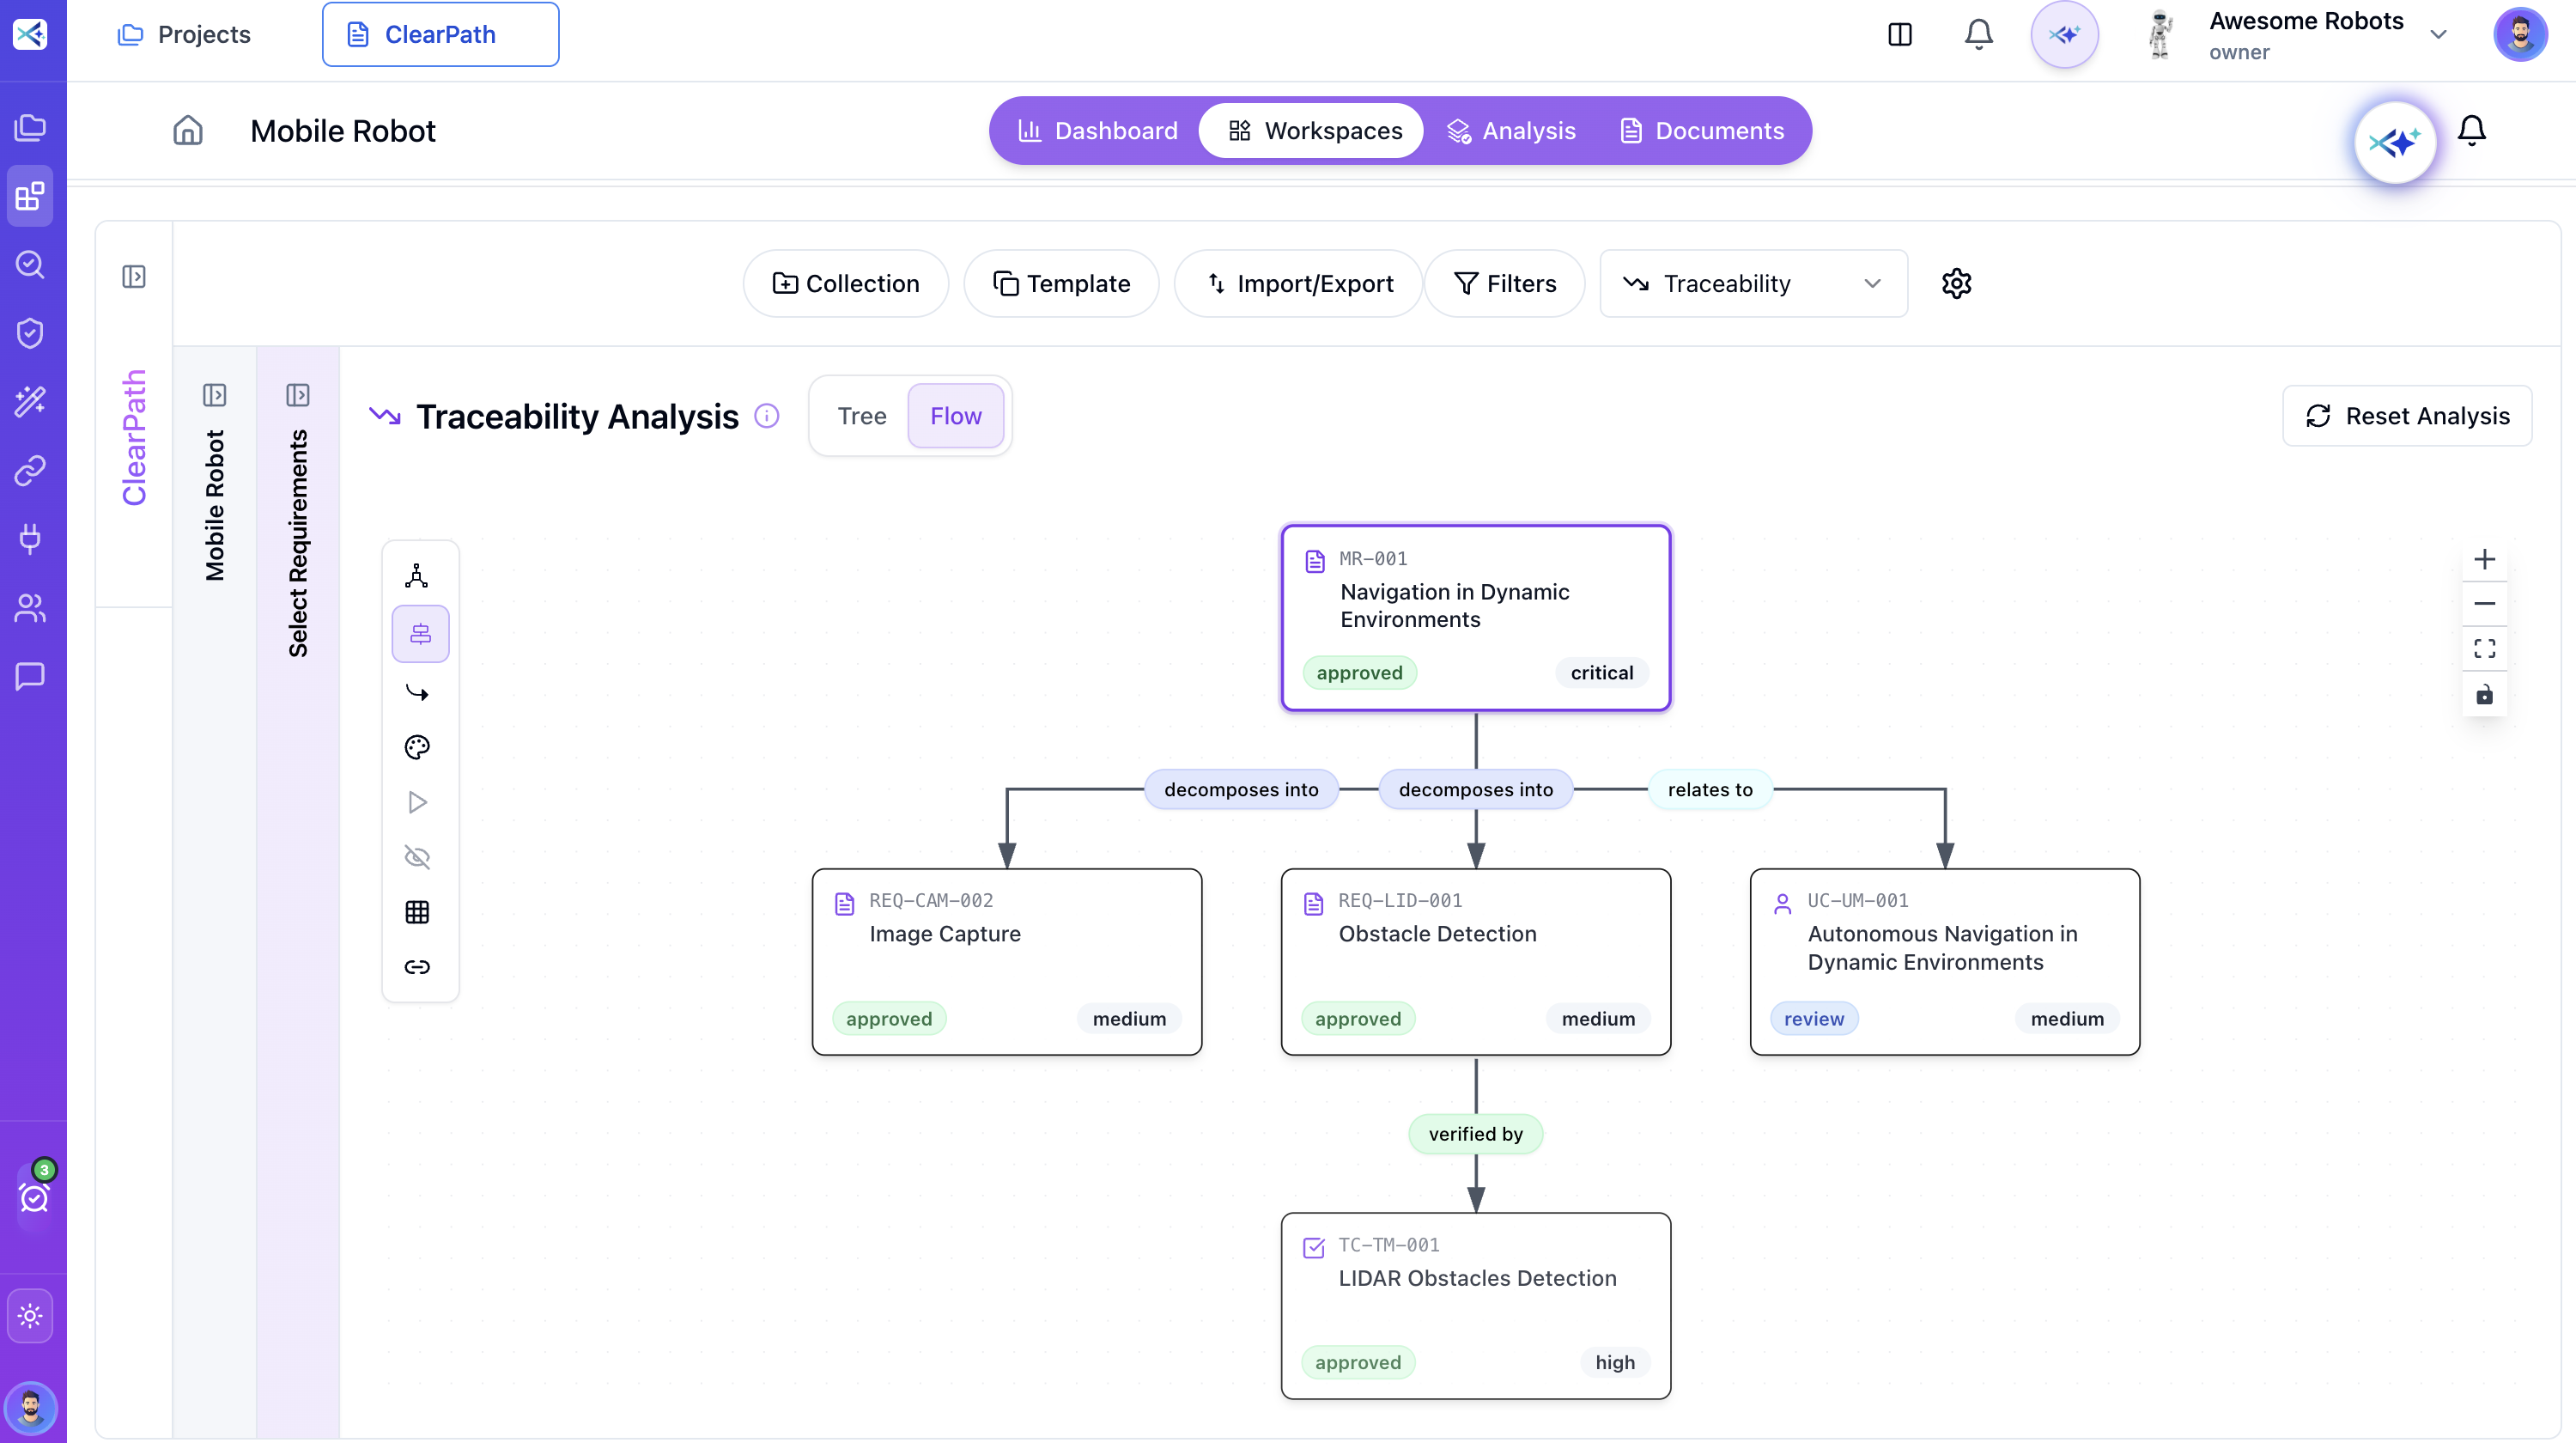
Task: Hide elements using the eye toggle
Action: [x=417, y=857]
